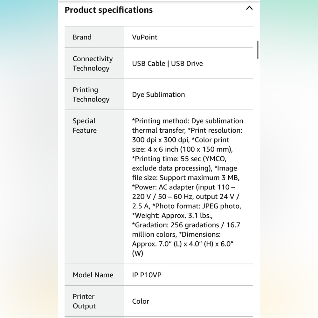Select the Special Feature label
This screenshot has height=318, width=318.
(x=85, y=126)
